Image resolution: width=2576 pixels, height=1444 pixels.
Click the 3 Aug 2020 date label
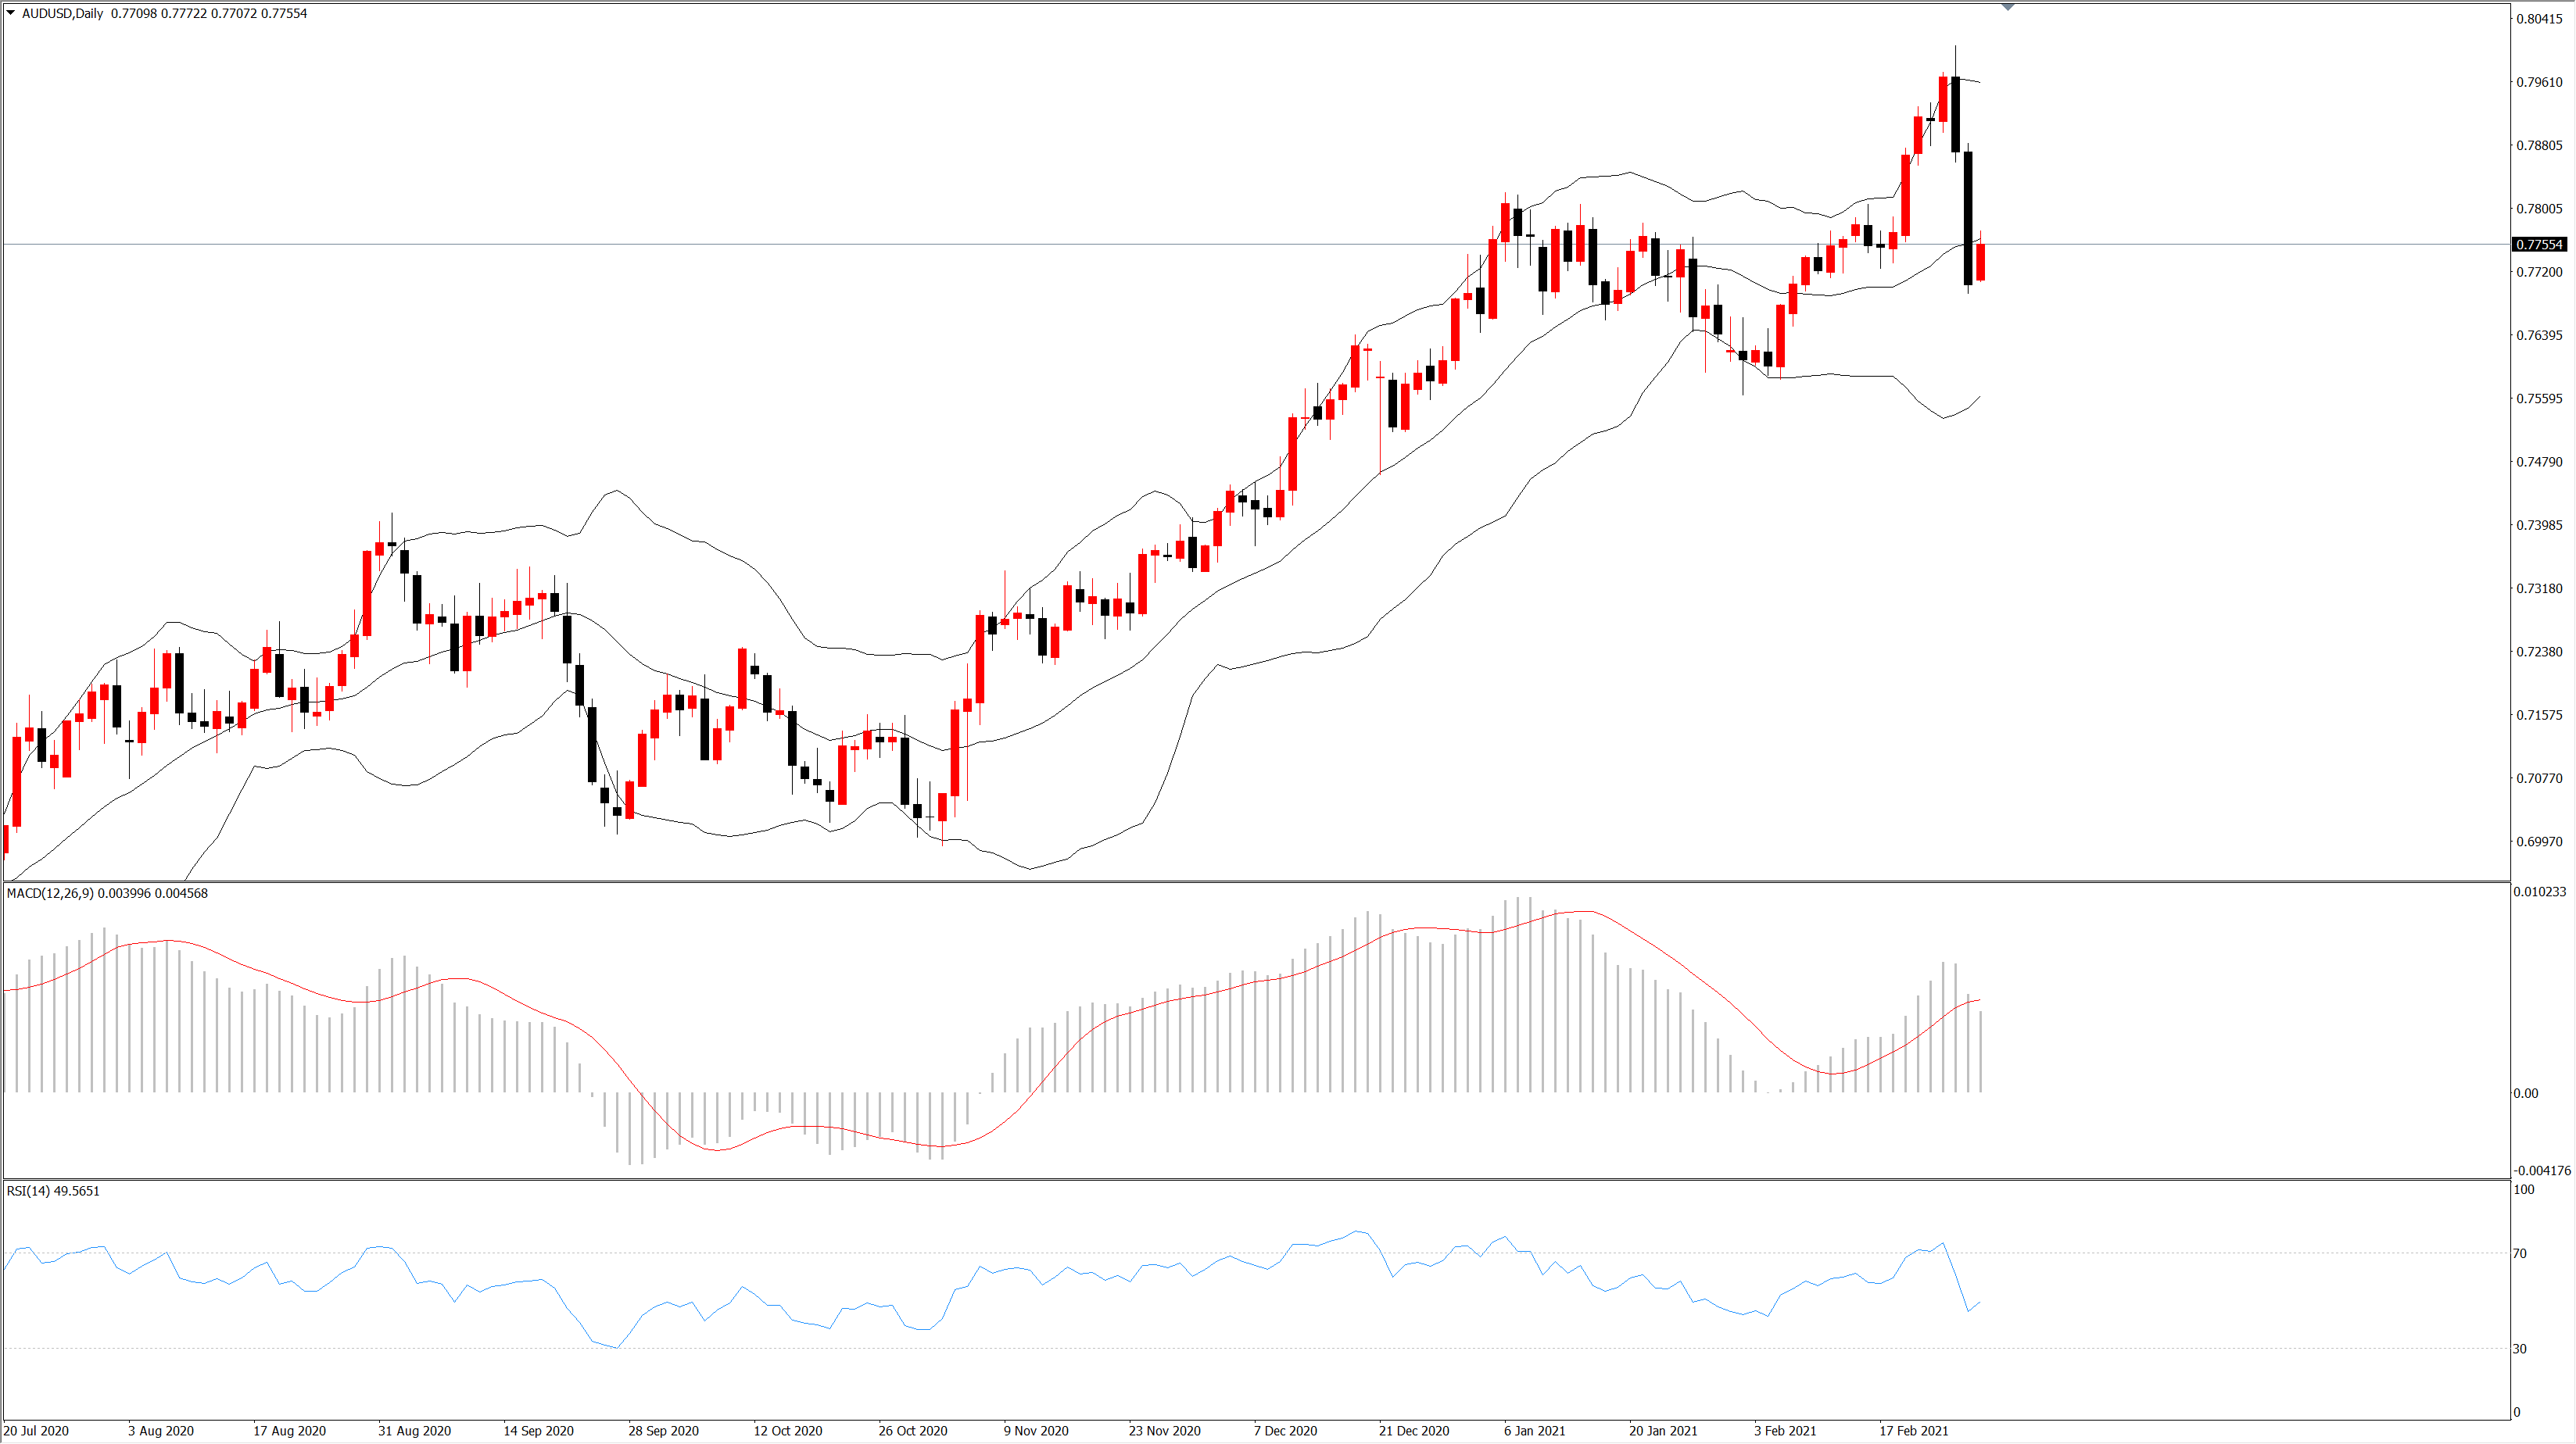click(x=161, y=1431)
